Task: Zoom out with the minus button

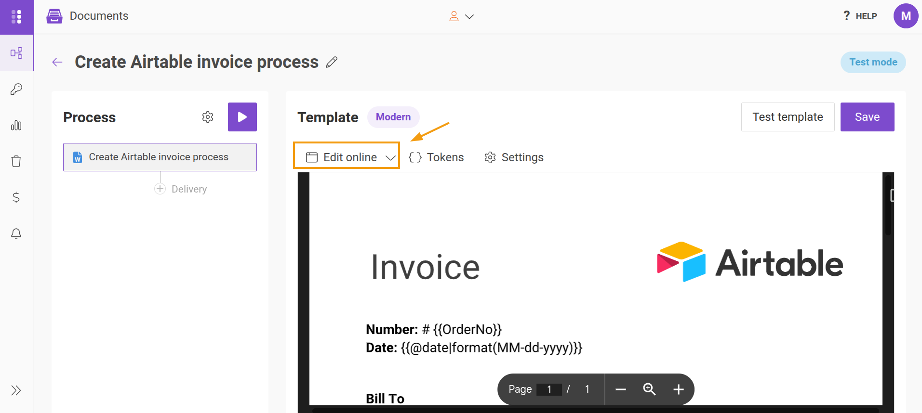Action: click(x=621, y=389)
